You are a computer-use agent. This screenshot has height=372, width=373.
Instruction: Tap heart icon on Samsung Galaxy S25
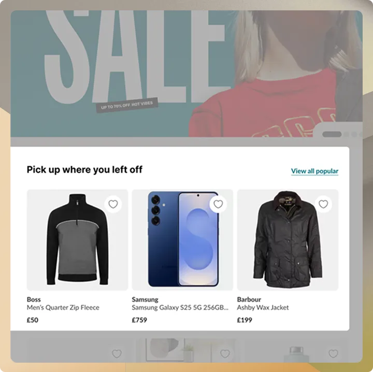pyautogui.click(x=218, y=204)
